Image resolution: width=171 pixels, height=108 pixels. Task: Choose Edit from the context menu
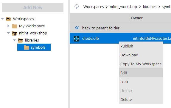click(141, 73)
